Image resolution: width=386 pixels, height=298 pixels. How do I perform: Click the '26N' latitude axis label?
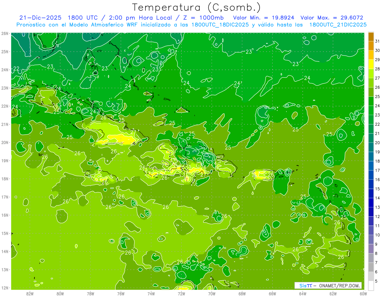tap(5, 33)
